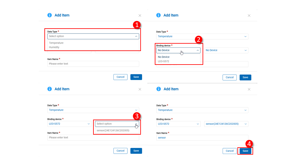
Task: Click the Save button marked with step 4
Action: 245,151
